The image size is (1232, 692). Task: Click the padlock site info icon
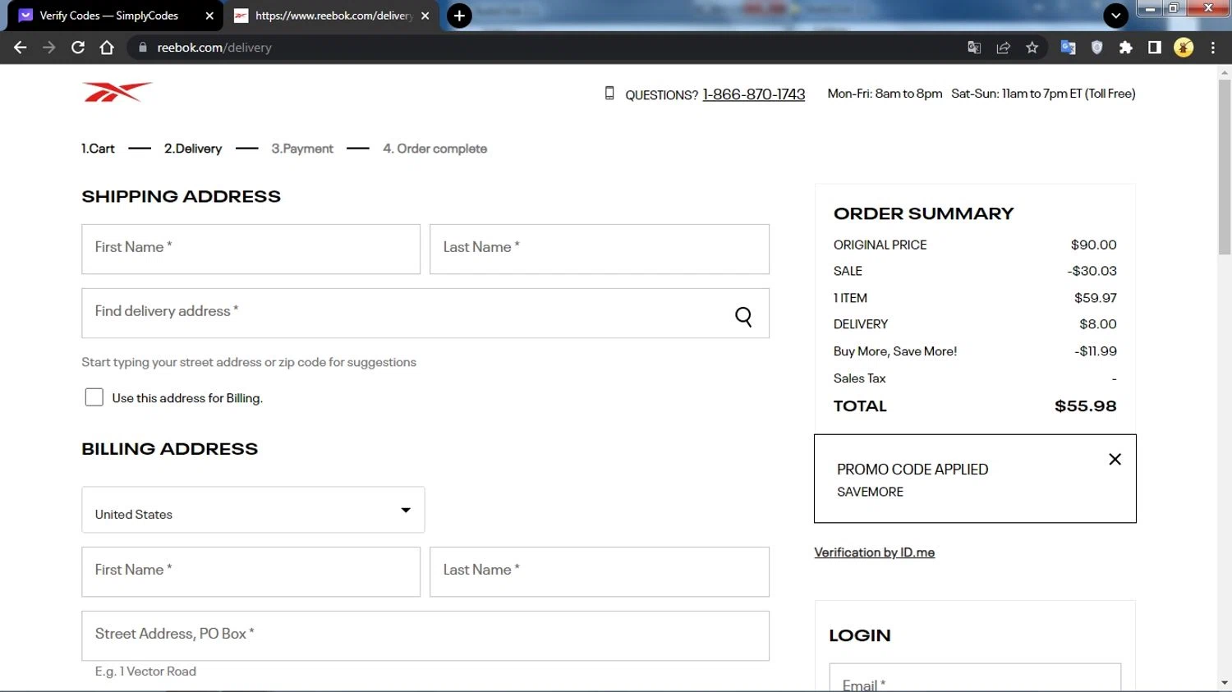pos(142,48)
